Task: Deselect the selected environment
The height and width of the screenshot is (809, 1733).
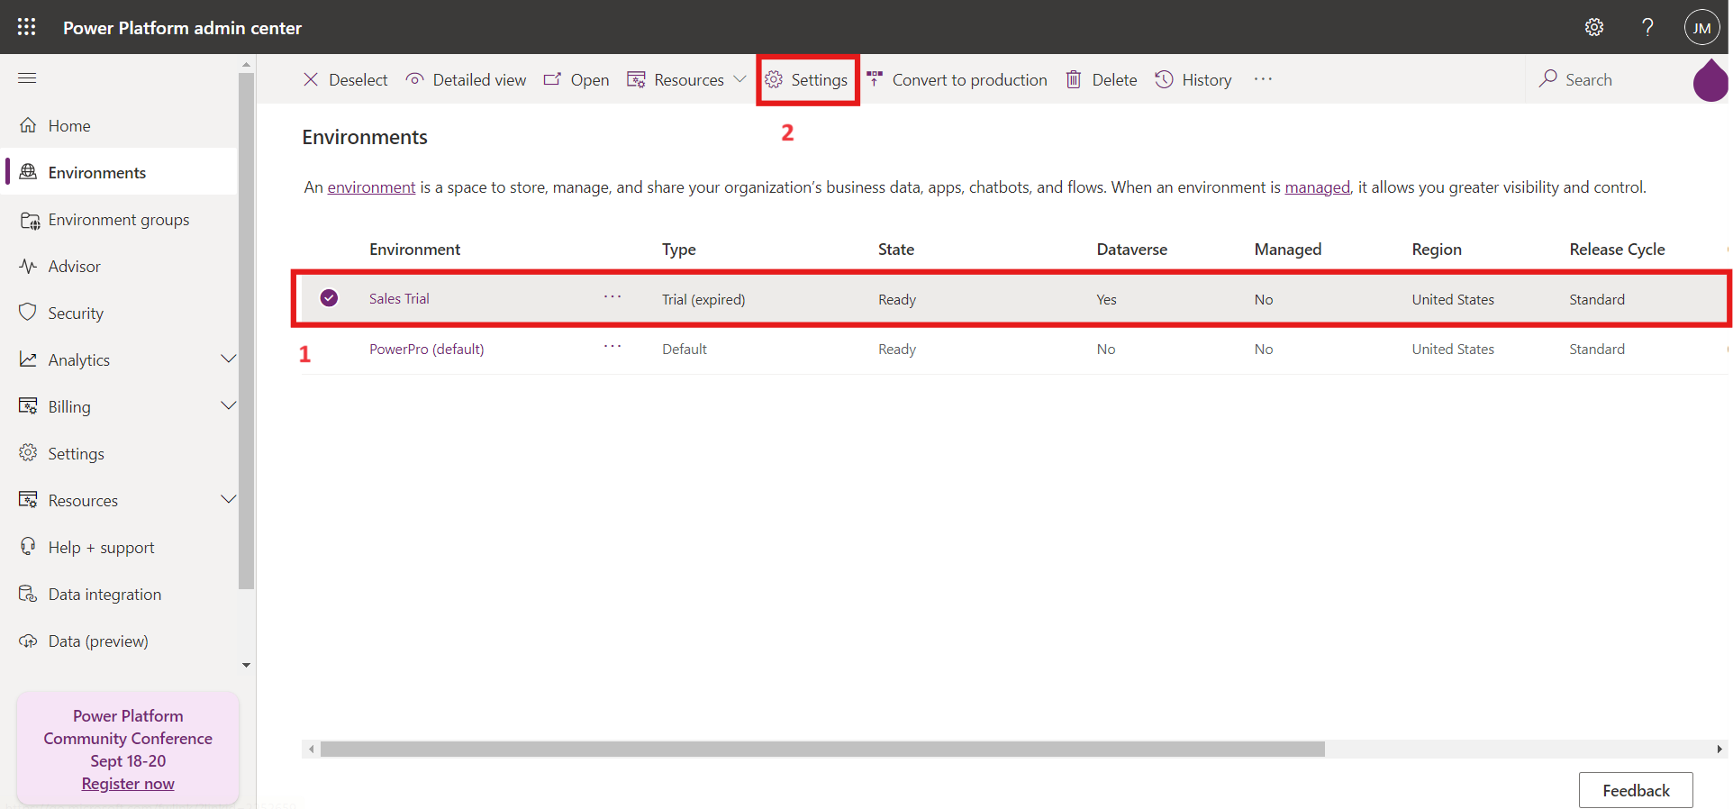Action: [x=346, y=79]
